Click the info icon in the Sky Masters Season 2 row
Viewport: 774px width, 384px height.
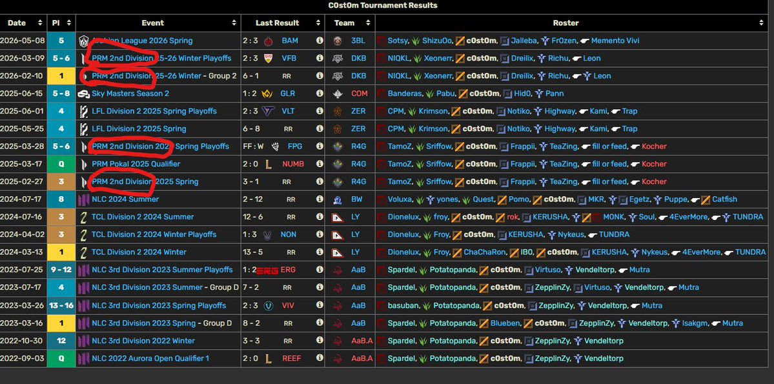click(x=320, y=94)
